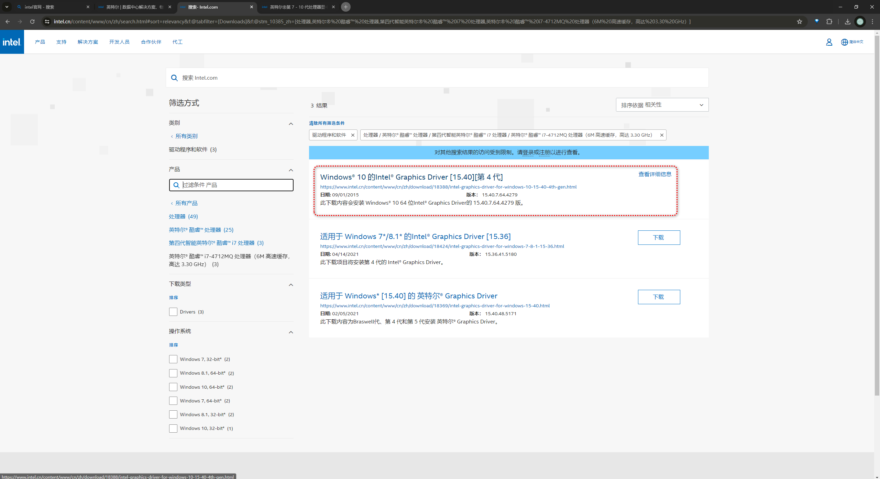880x479 pixels.
Task: Click 清除所有筛选条件 link
Action: tap(327, 123)
